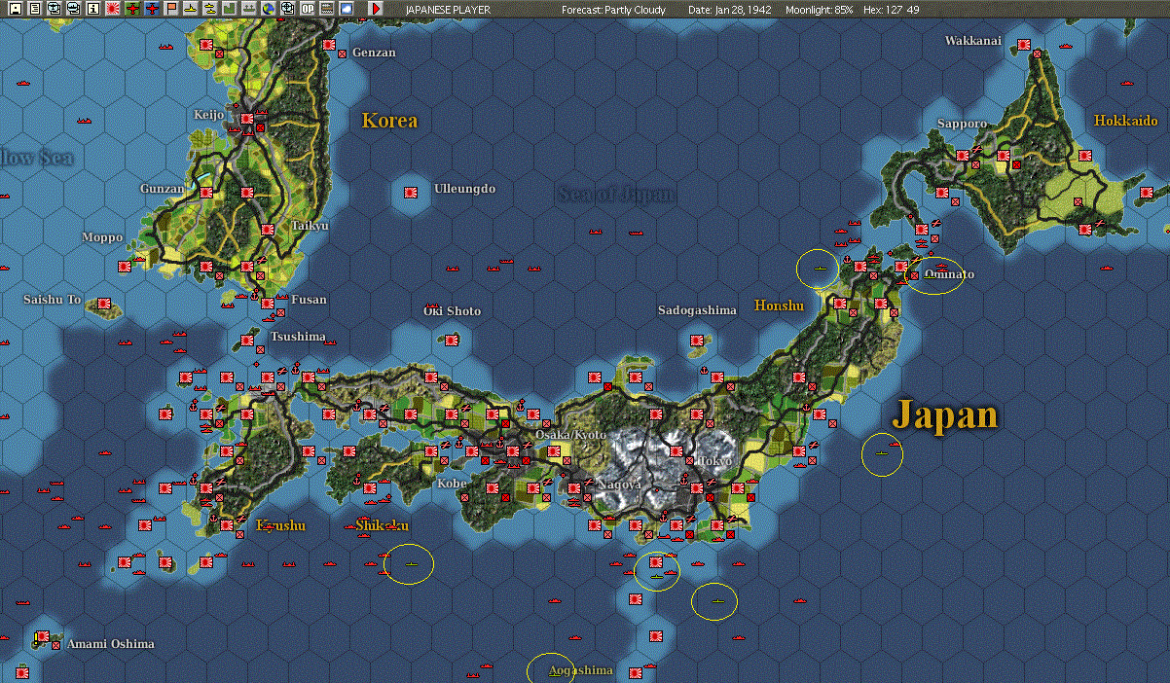The image size is (1170, 683).
Task: Select the circled task force south of Shikoku
Action: click(x=409, y=564)
